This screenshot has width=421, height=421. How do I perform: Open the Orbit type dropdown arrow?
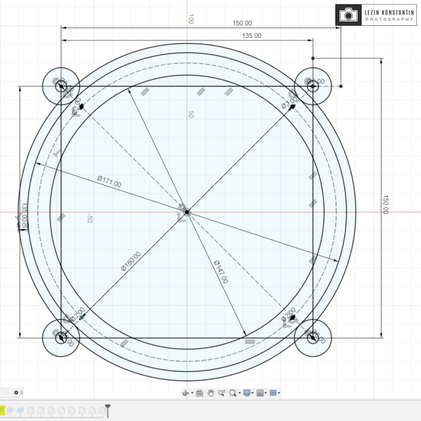pyautogui.click(x=192, y=393)
